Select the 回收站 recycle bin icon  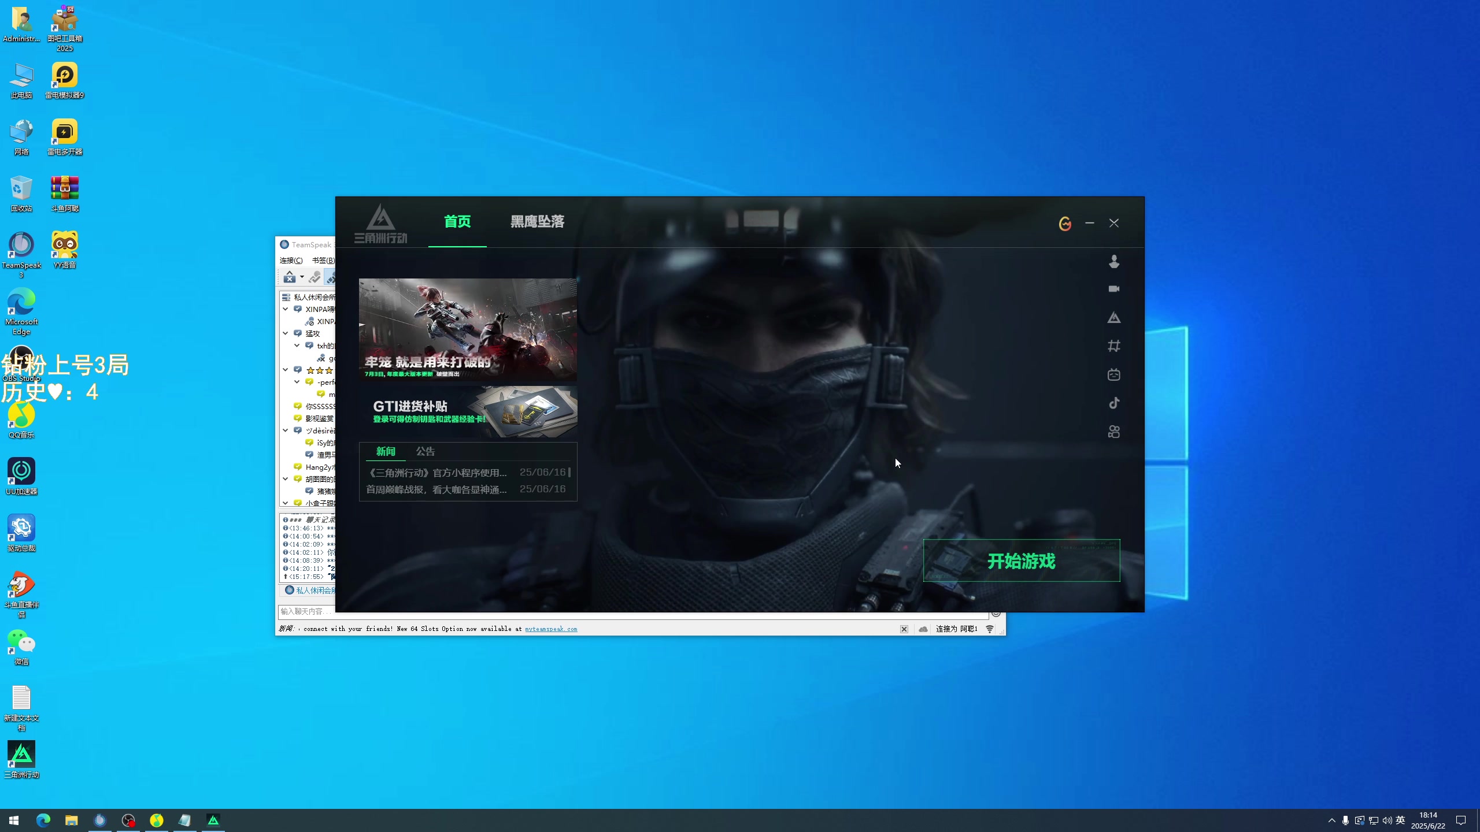[21, 194]
